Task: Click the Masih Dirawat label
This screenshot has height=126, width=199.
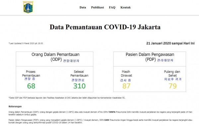Action: (x=126, y=73)
